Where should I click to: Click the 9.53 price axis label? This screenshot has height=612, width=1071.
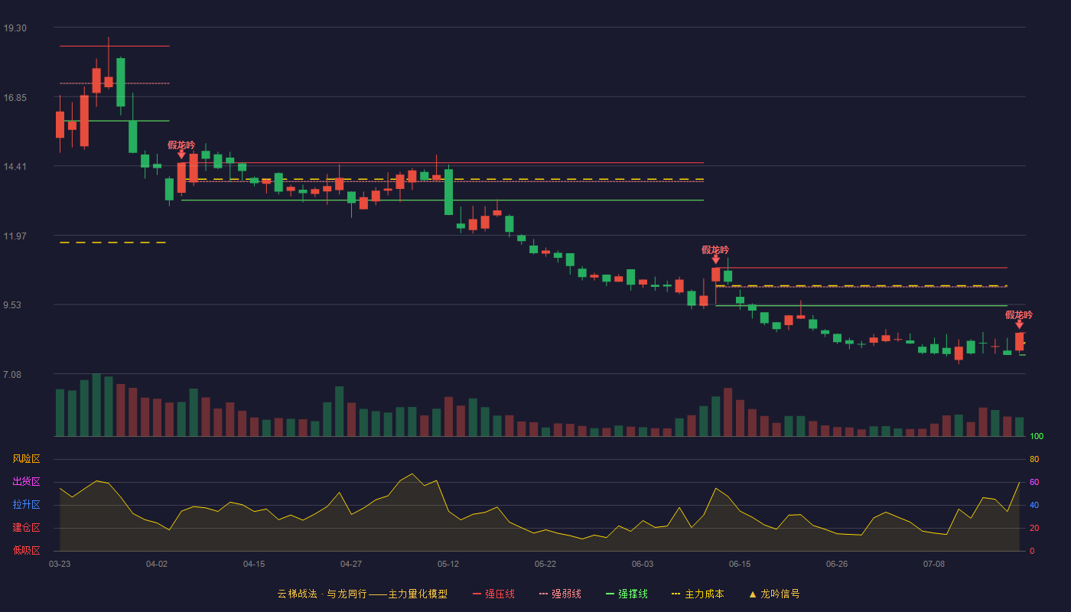pyautogui.click(x=15, y=304)
